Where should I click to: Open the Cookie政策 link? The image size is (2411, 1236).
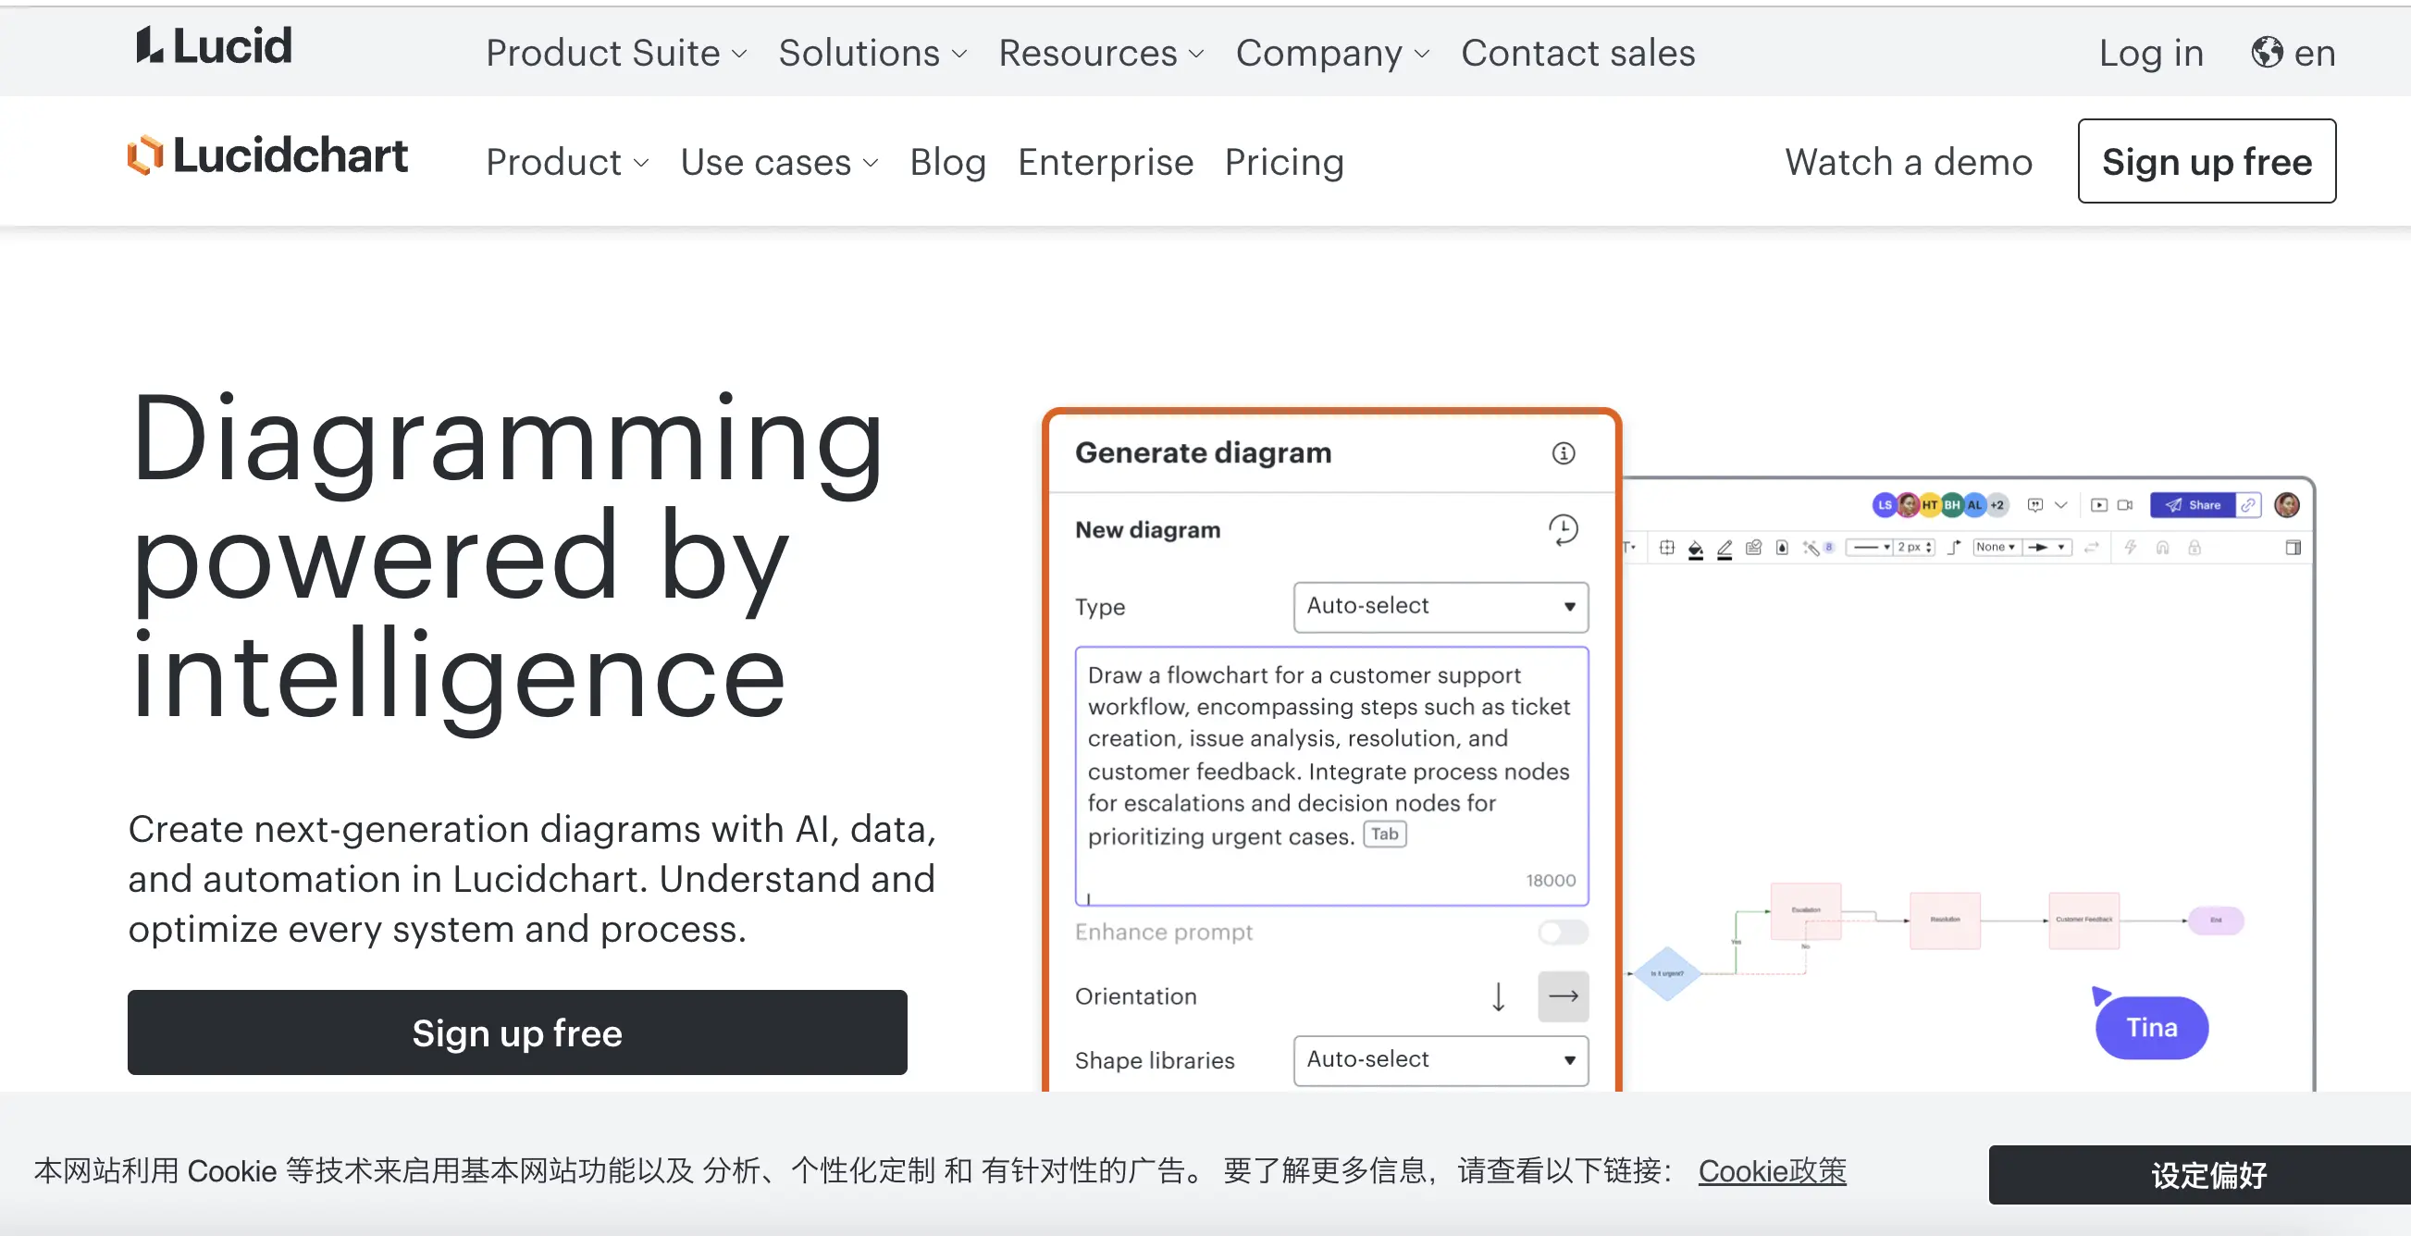tap(1771, 1170)
